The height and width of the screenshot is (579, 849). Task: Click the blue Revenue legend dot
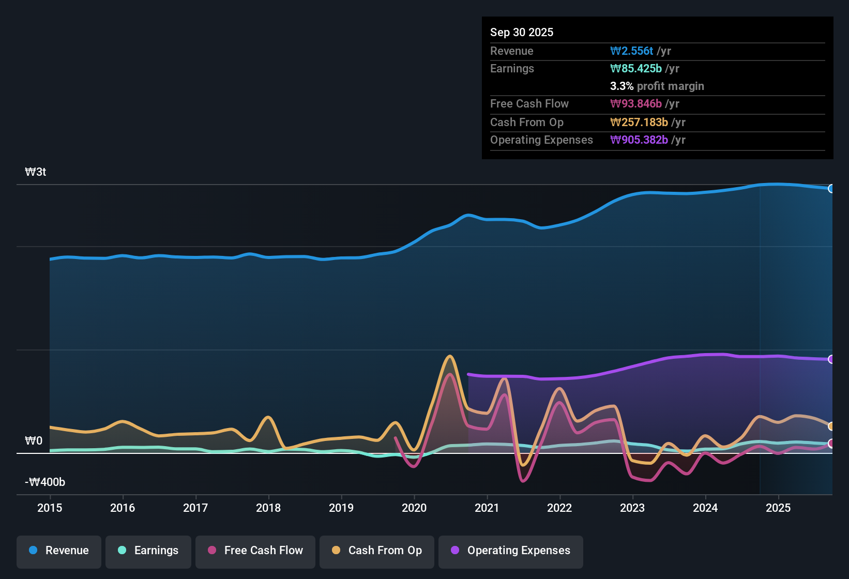tap(33, 551)
